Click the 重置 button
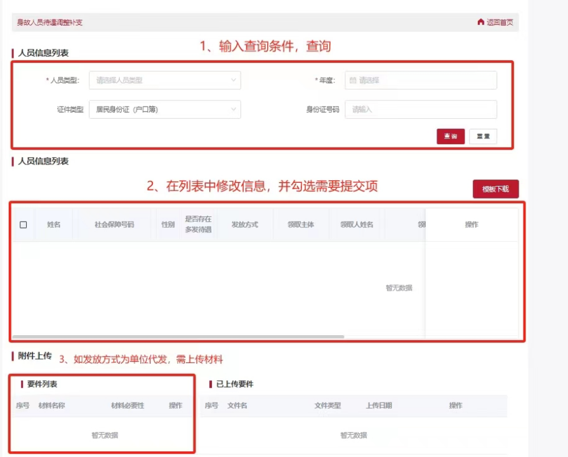The image size is (568, 457). (483, 136)
